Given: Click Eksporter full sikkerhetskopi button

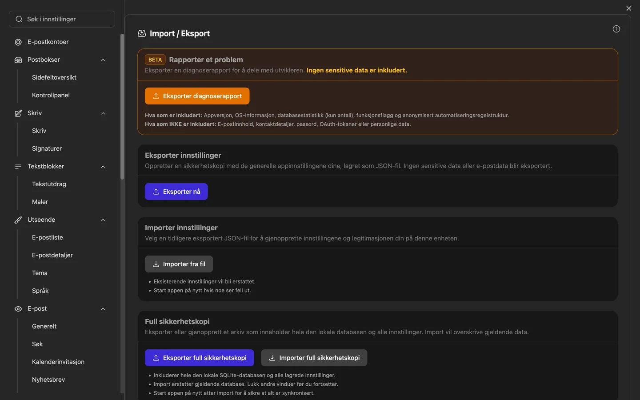Looking at the screenshot, I should pos(199,358).
